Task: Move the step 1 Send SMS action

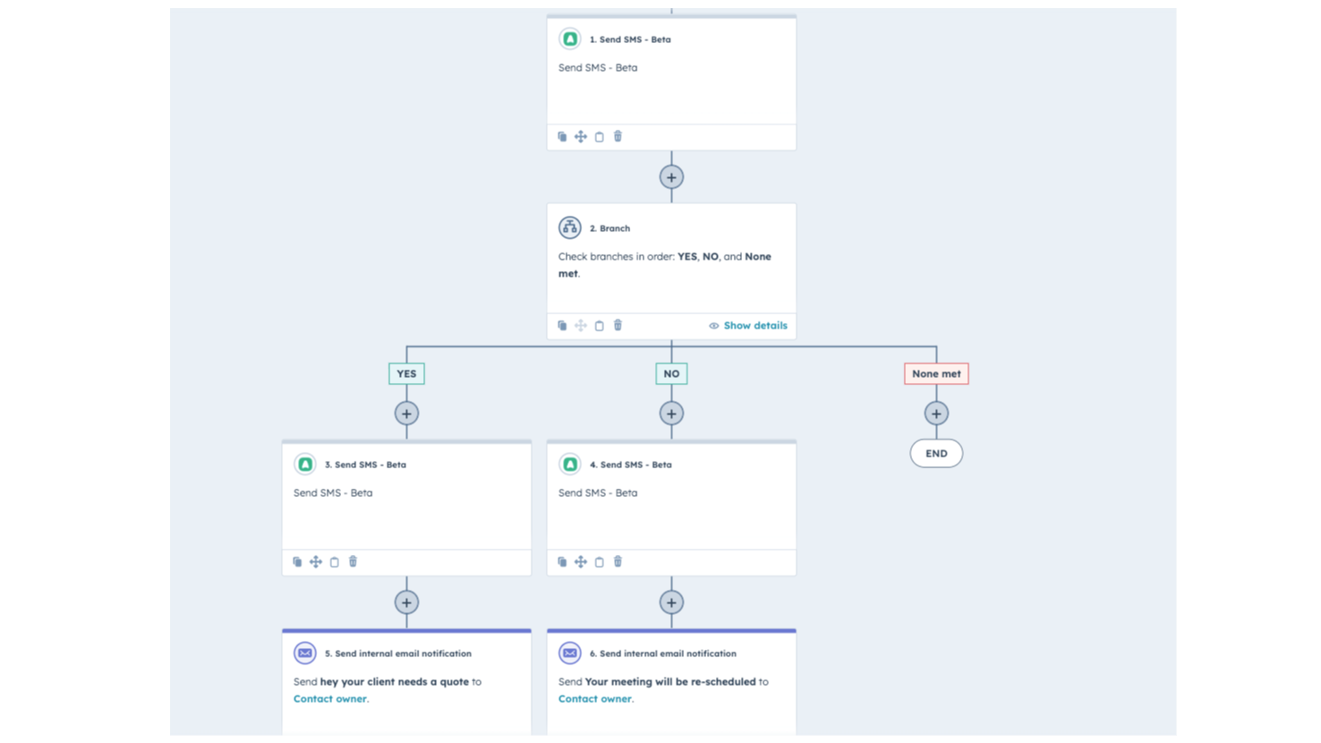Action: pyautogui.click(x=581, y=137)
